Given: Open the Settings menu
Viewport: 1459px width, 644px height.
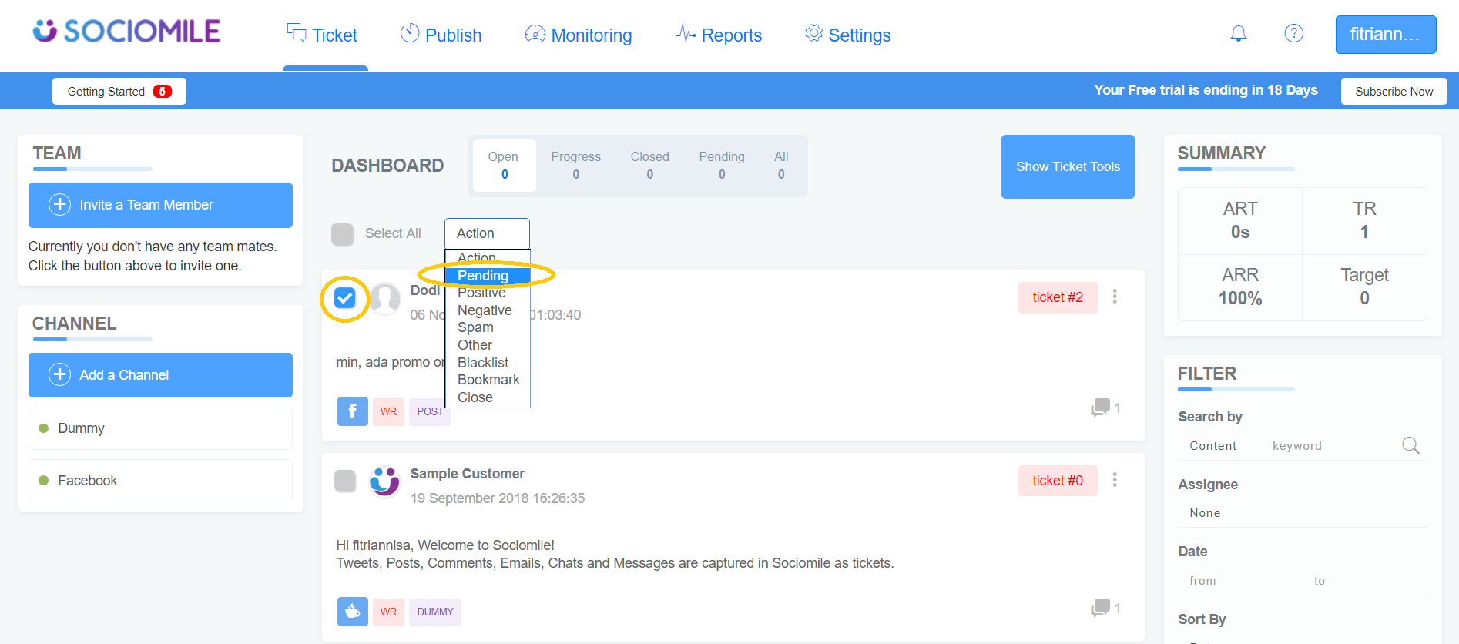Looking at the screenshot, I should click(847, 35).
